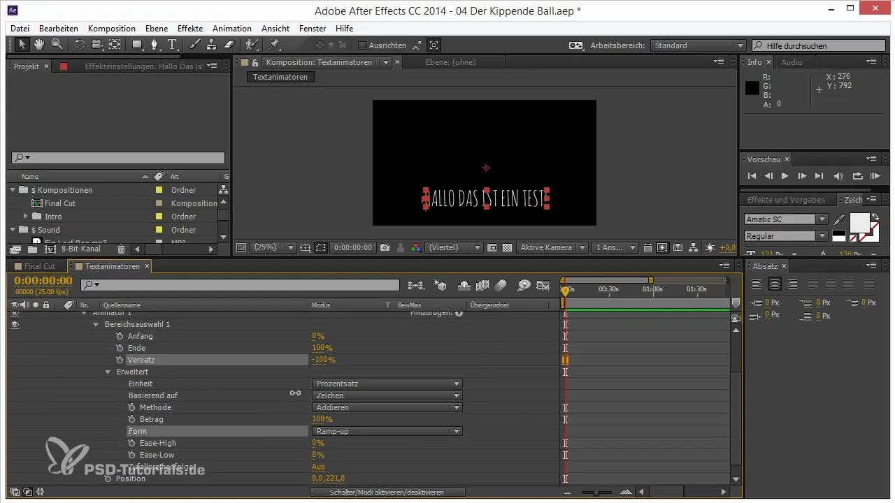Screen dimensions: 895x503
Task: Open the show channel RGB circles button
Action: coord(417,247)
